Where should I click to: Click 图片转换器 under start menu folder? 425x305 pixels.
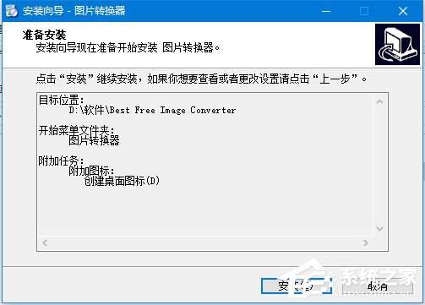pos(94,140)
